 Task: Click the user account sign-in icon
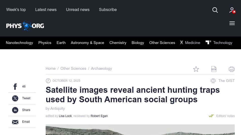[232, 10]
